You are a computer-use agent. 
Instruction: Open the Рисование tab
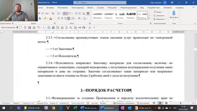tap(63, 8)
